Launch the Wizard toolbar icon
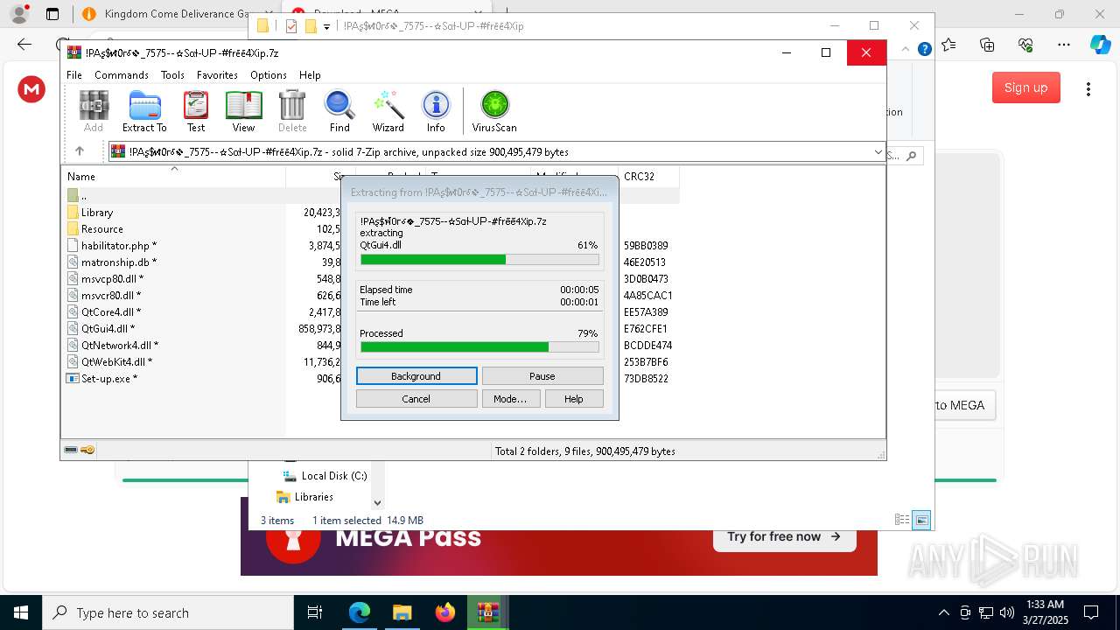This screenshot has height=630, width=1120. click(388, 111)
